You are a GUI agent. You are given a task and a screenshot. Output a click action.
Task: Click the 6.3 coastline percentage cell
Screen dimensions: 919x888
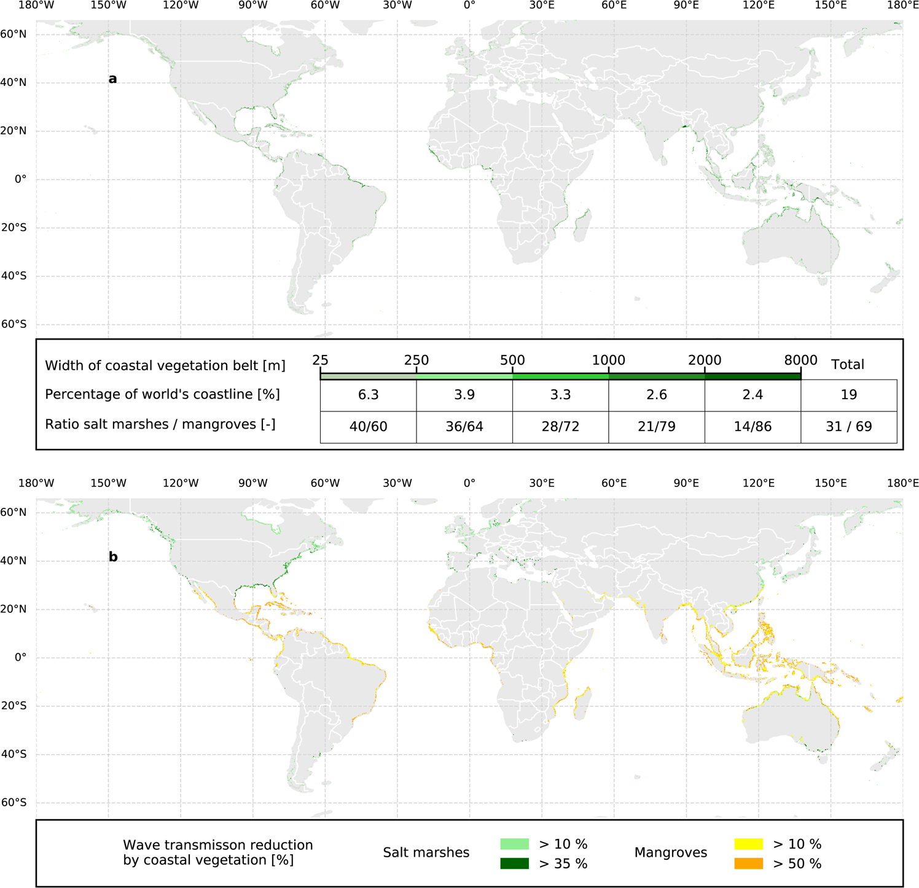click(367, 395)
